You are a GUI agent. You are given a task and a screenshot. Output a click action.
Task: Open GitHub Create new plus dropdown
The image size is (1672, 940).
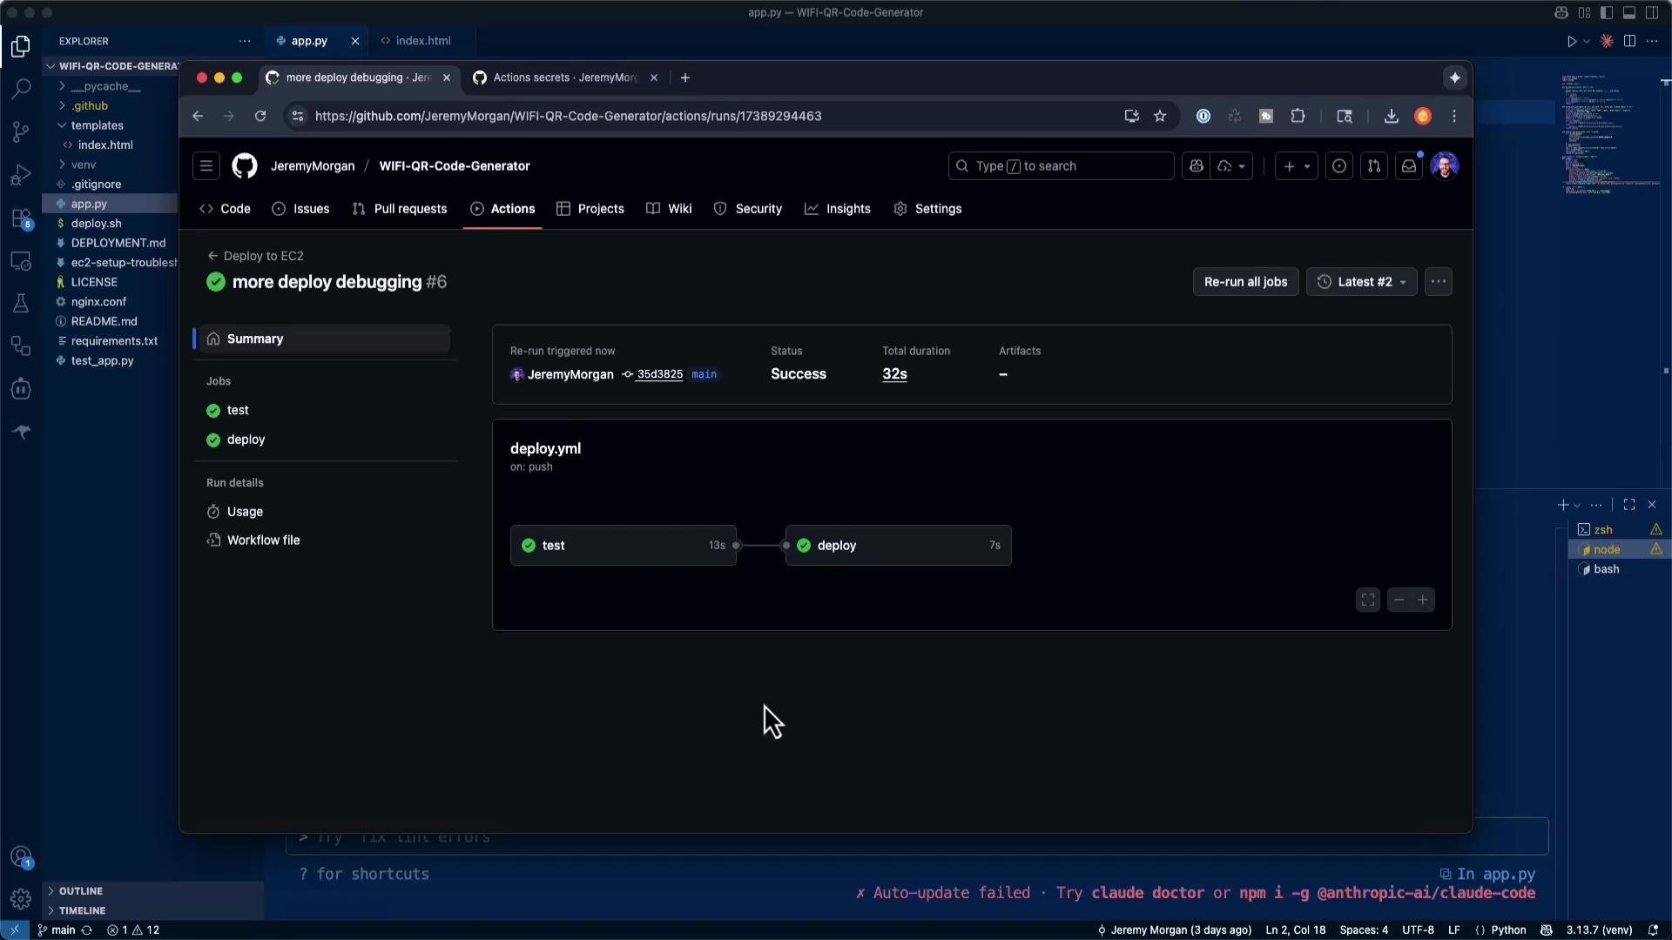point(1296,165)
